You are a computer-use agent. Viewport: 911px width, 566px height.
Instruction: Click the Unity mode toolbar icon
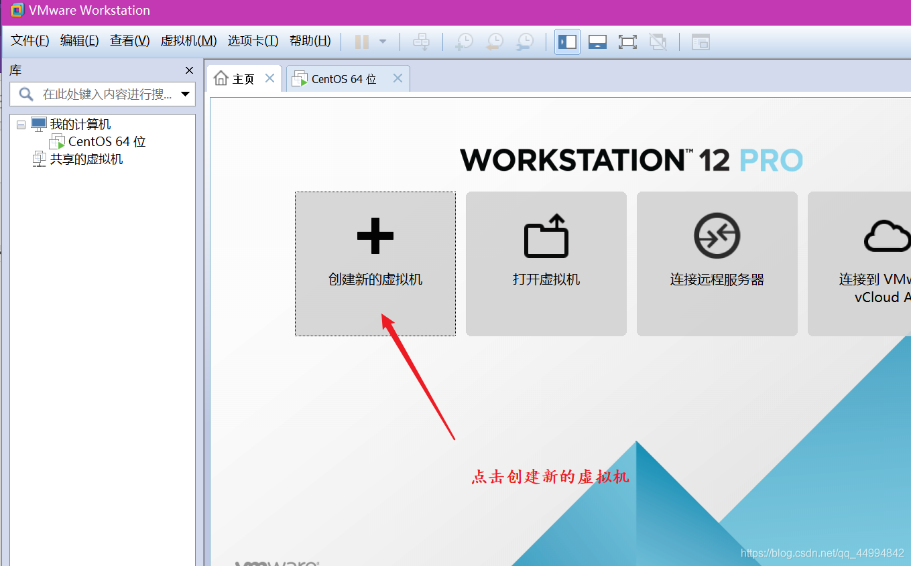pyautogui.click(x=658, y=42)
